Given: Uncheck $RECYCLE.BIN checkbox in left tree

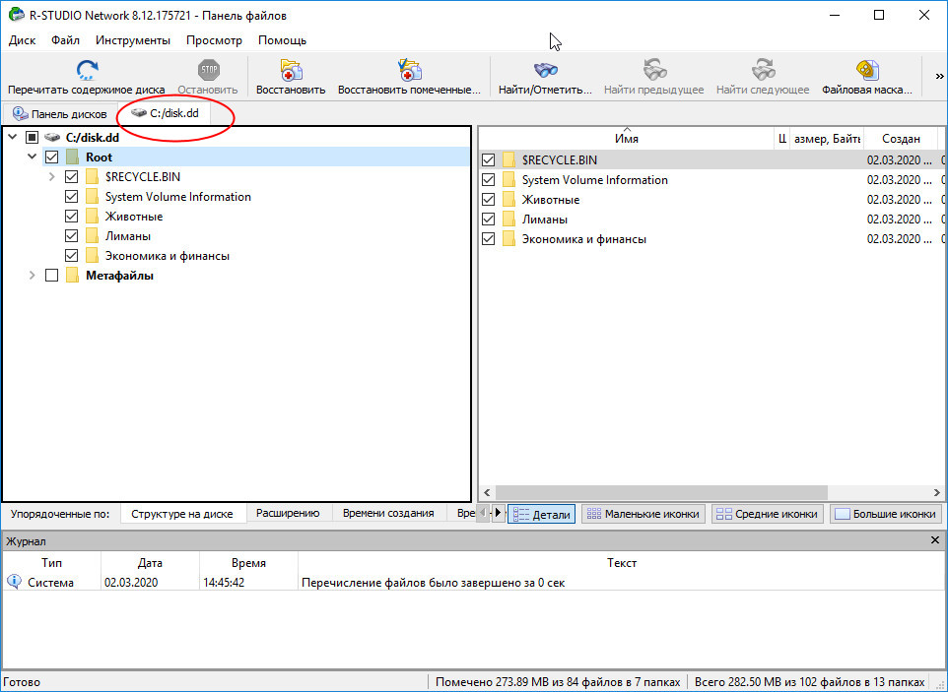Looking at the screenshot, I should [x=71, y=177].
